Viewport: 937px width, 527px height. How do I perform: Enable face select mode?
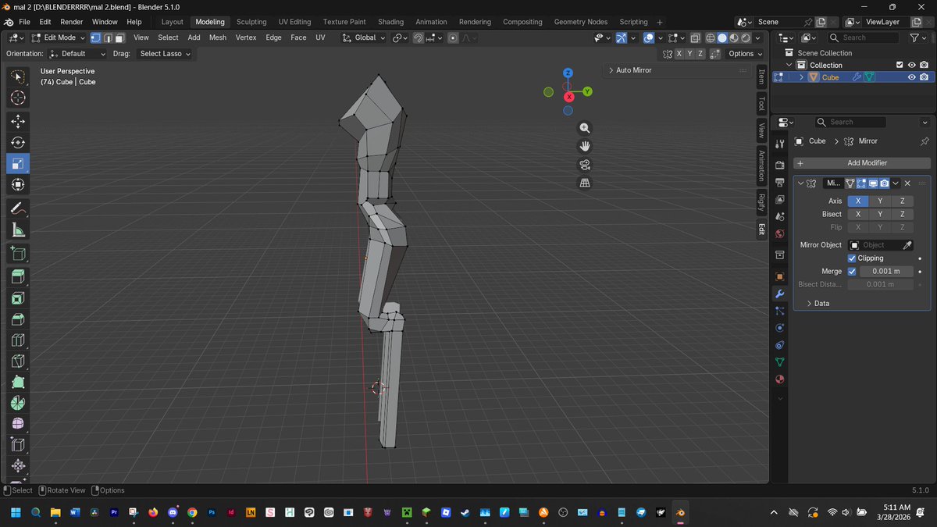(x=120, y=37)
